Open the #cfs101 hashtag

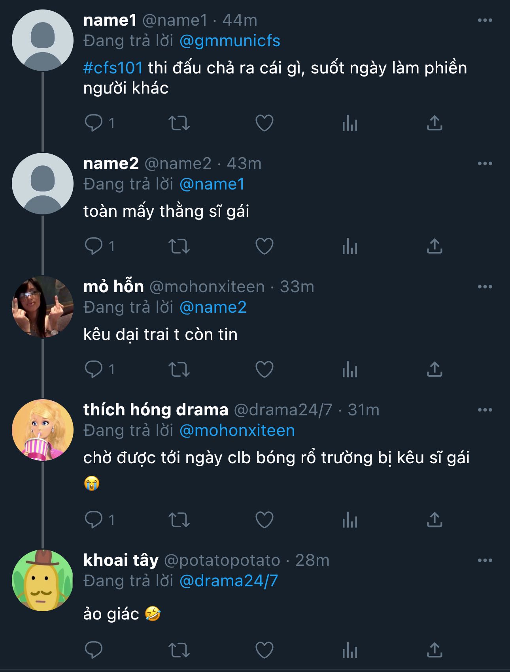tap(113, 68)
